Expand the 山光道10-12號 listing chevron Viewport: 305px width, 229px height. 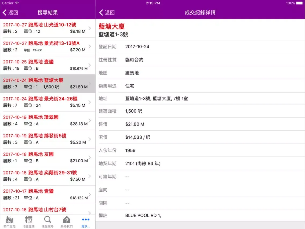pos(90,28)
